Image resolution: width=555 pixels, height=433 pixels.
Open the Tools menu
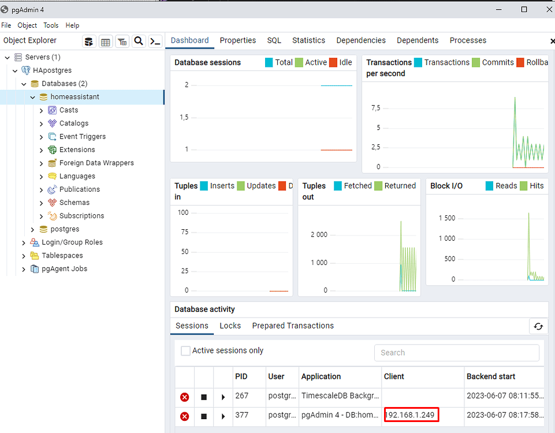51,25
